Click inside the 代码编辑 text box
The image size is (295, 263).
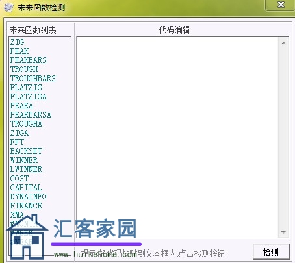pos(177,138)
